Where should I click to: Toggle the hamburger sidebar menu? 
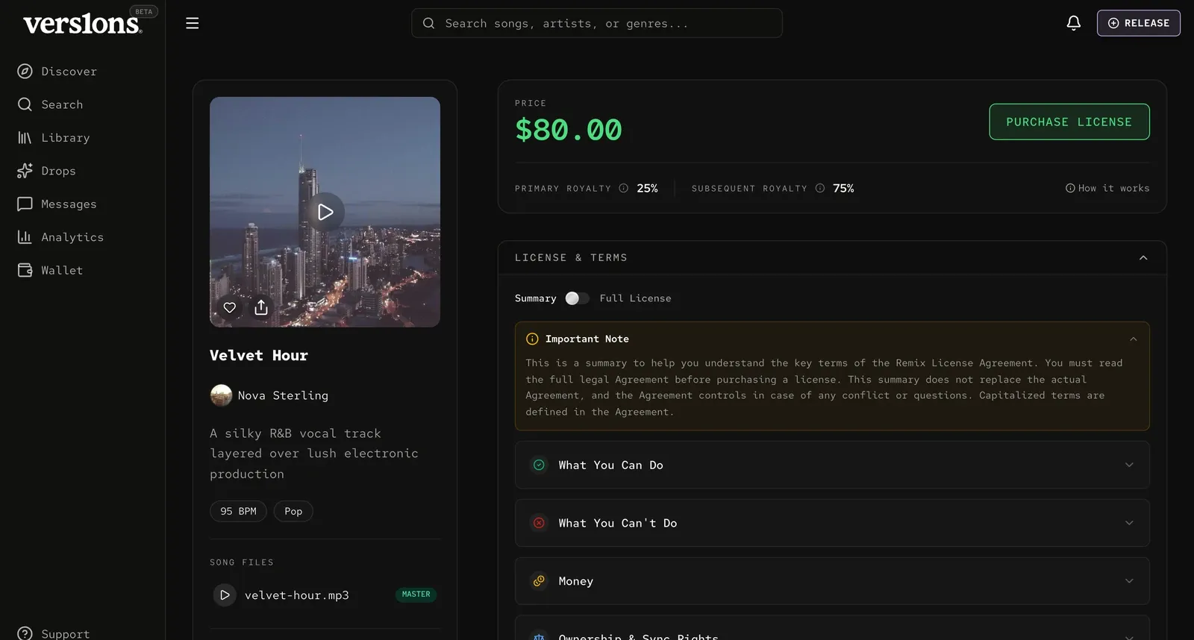pyautogui.click(x=193, y=23)
